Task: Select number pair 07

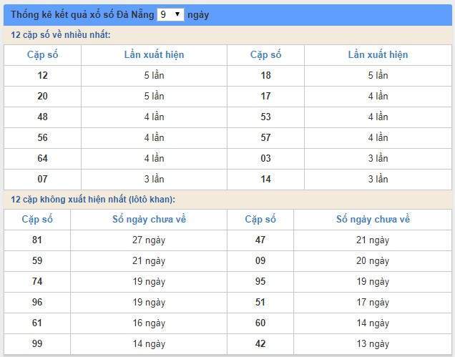Action: click(x=42, y=179)
